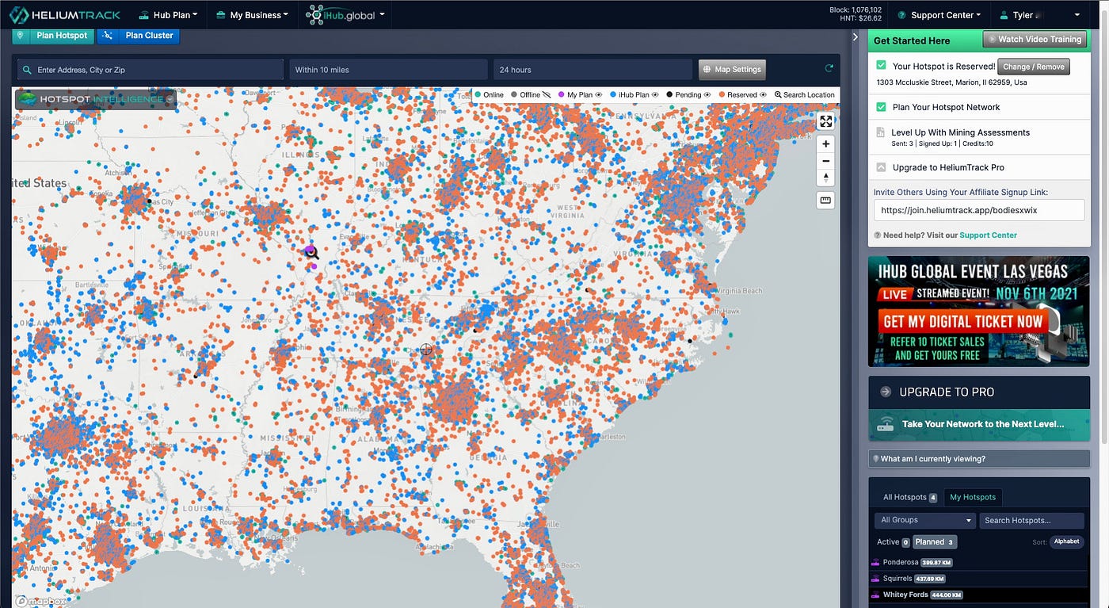Image resolution: width=1109 pixels, height=608 pixels.
Task: Click Level Up With Mining Assessments
Action: coord(960,132)
